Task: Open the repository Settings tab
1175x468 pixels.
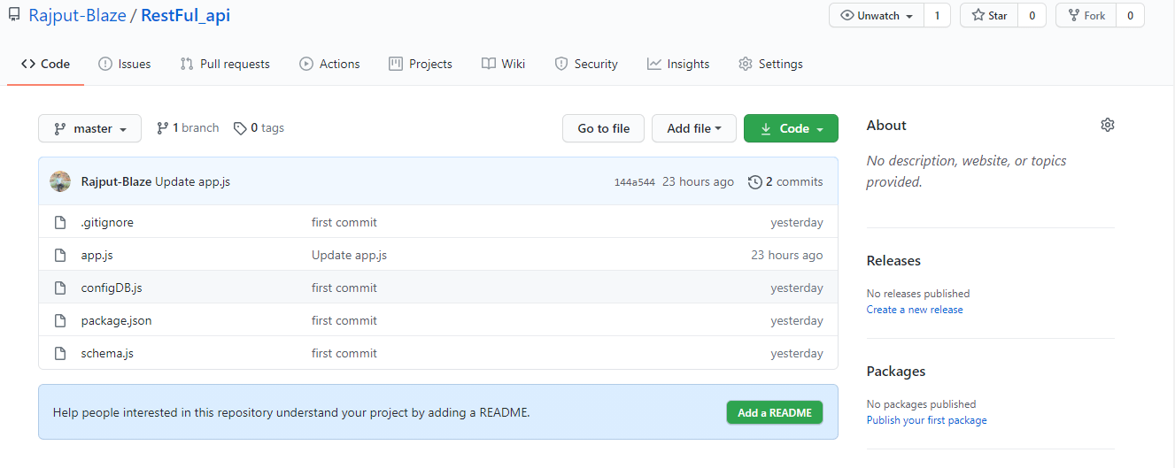Action: (x=770, y=64)
